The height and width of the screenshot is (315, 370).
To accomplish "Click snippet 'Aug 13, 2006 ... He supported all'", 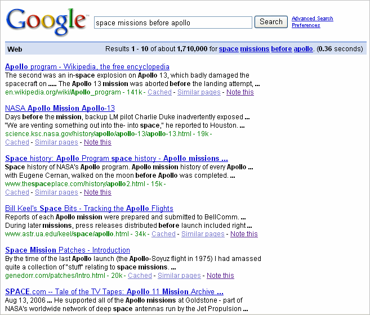I will (124, 300).
